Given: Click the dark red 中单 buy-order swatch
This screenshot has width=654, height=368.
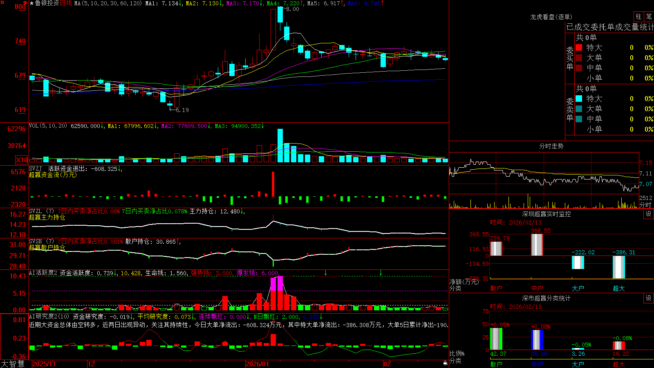Looking at the screenshot, I should pos(579,68).
